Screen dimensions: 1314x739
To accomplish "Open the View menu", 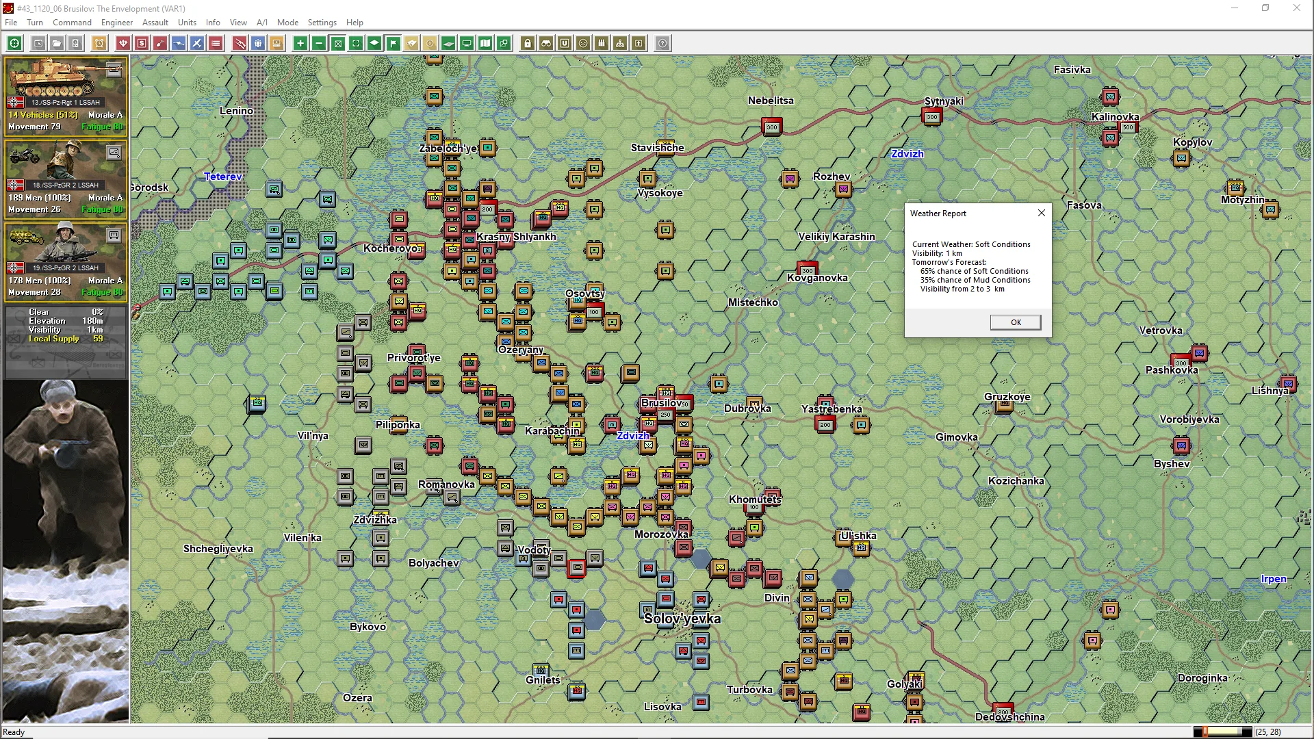I will pos(238,23).
